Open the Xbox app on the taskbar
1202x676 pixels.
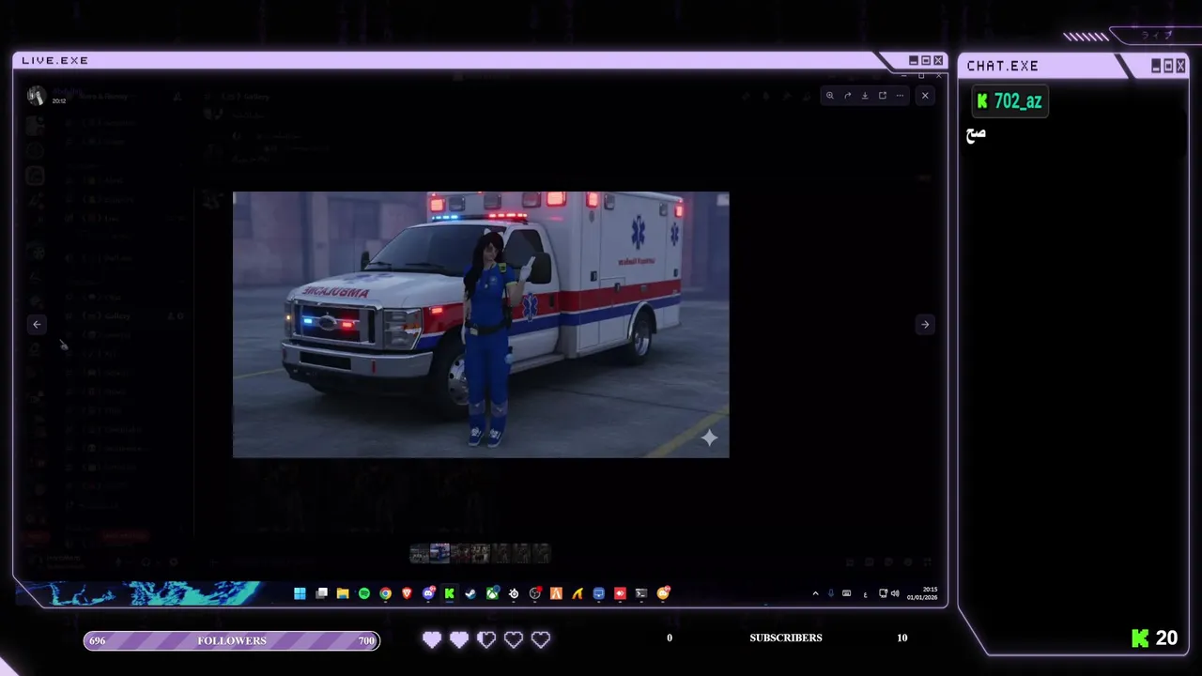492,593
